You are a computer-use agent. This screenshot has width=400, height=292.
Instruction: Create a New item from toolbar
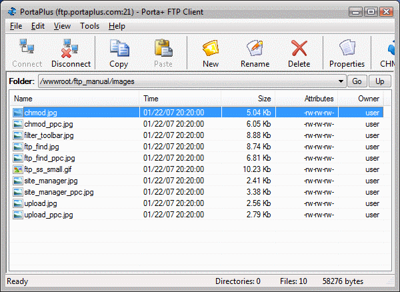(x=211, y=53)
